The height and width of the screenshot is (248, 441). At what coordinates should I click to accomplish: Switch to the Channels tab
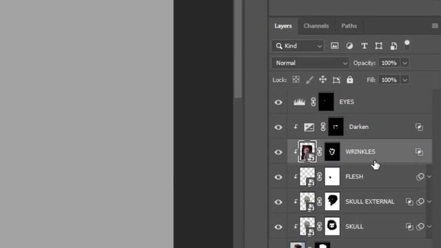(316, 26)
